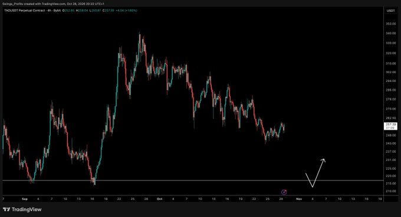This screenshot has height=217, width=401.
Task: Click the Oct label on the time axis
Action: [160, 199]
